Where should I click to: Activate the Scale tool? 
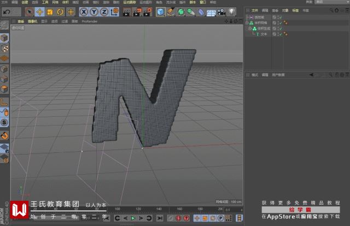click(50, 12)
